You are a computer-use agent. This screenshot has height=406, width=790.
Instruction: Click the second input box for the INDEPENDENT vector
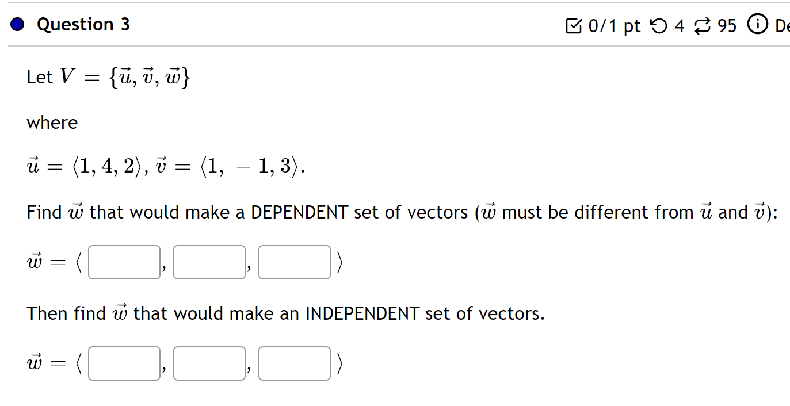(209, 363)
